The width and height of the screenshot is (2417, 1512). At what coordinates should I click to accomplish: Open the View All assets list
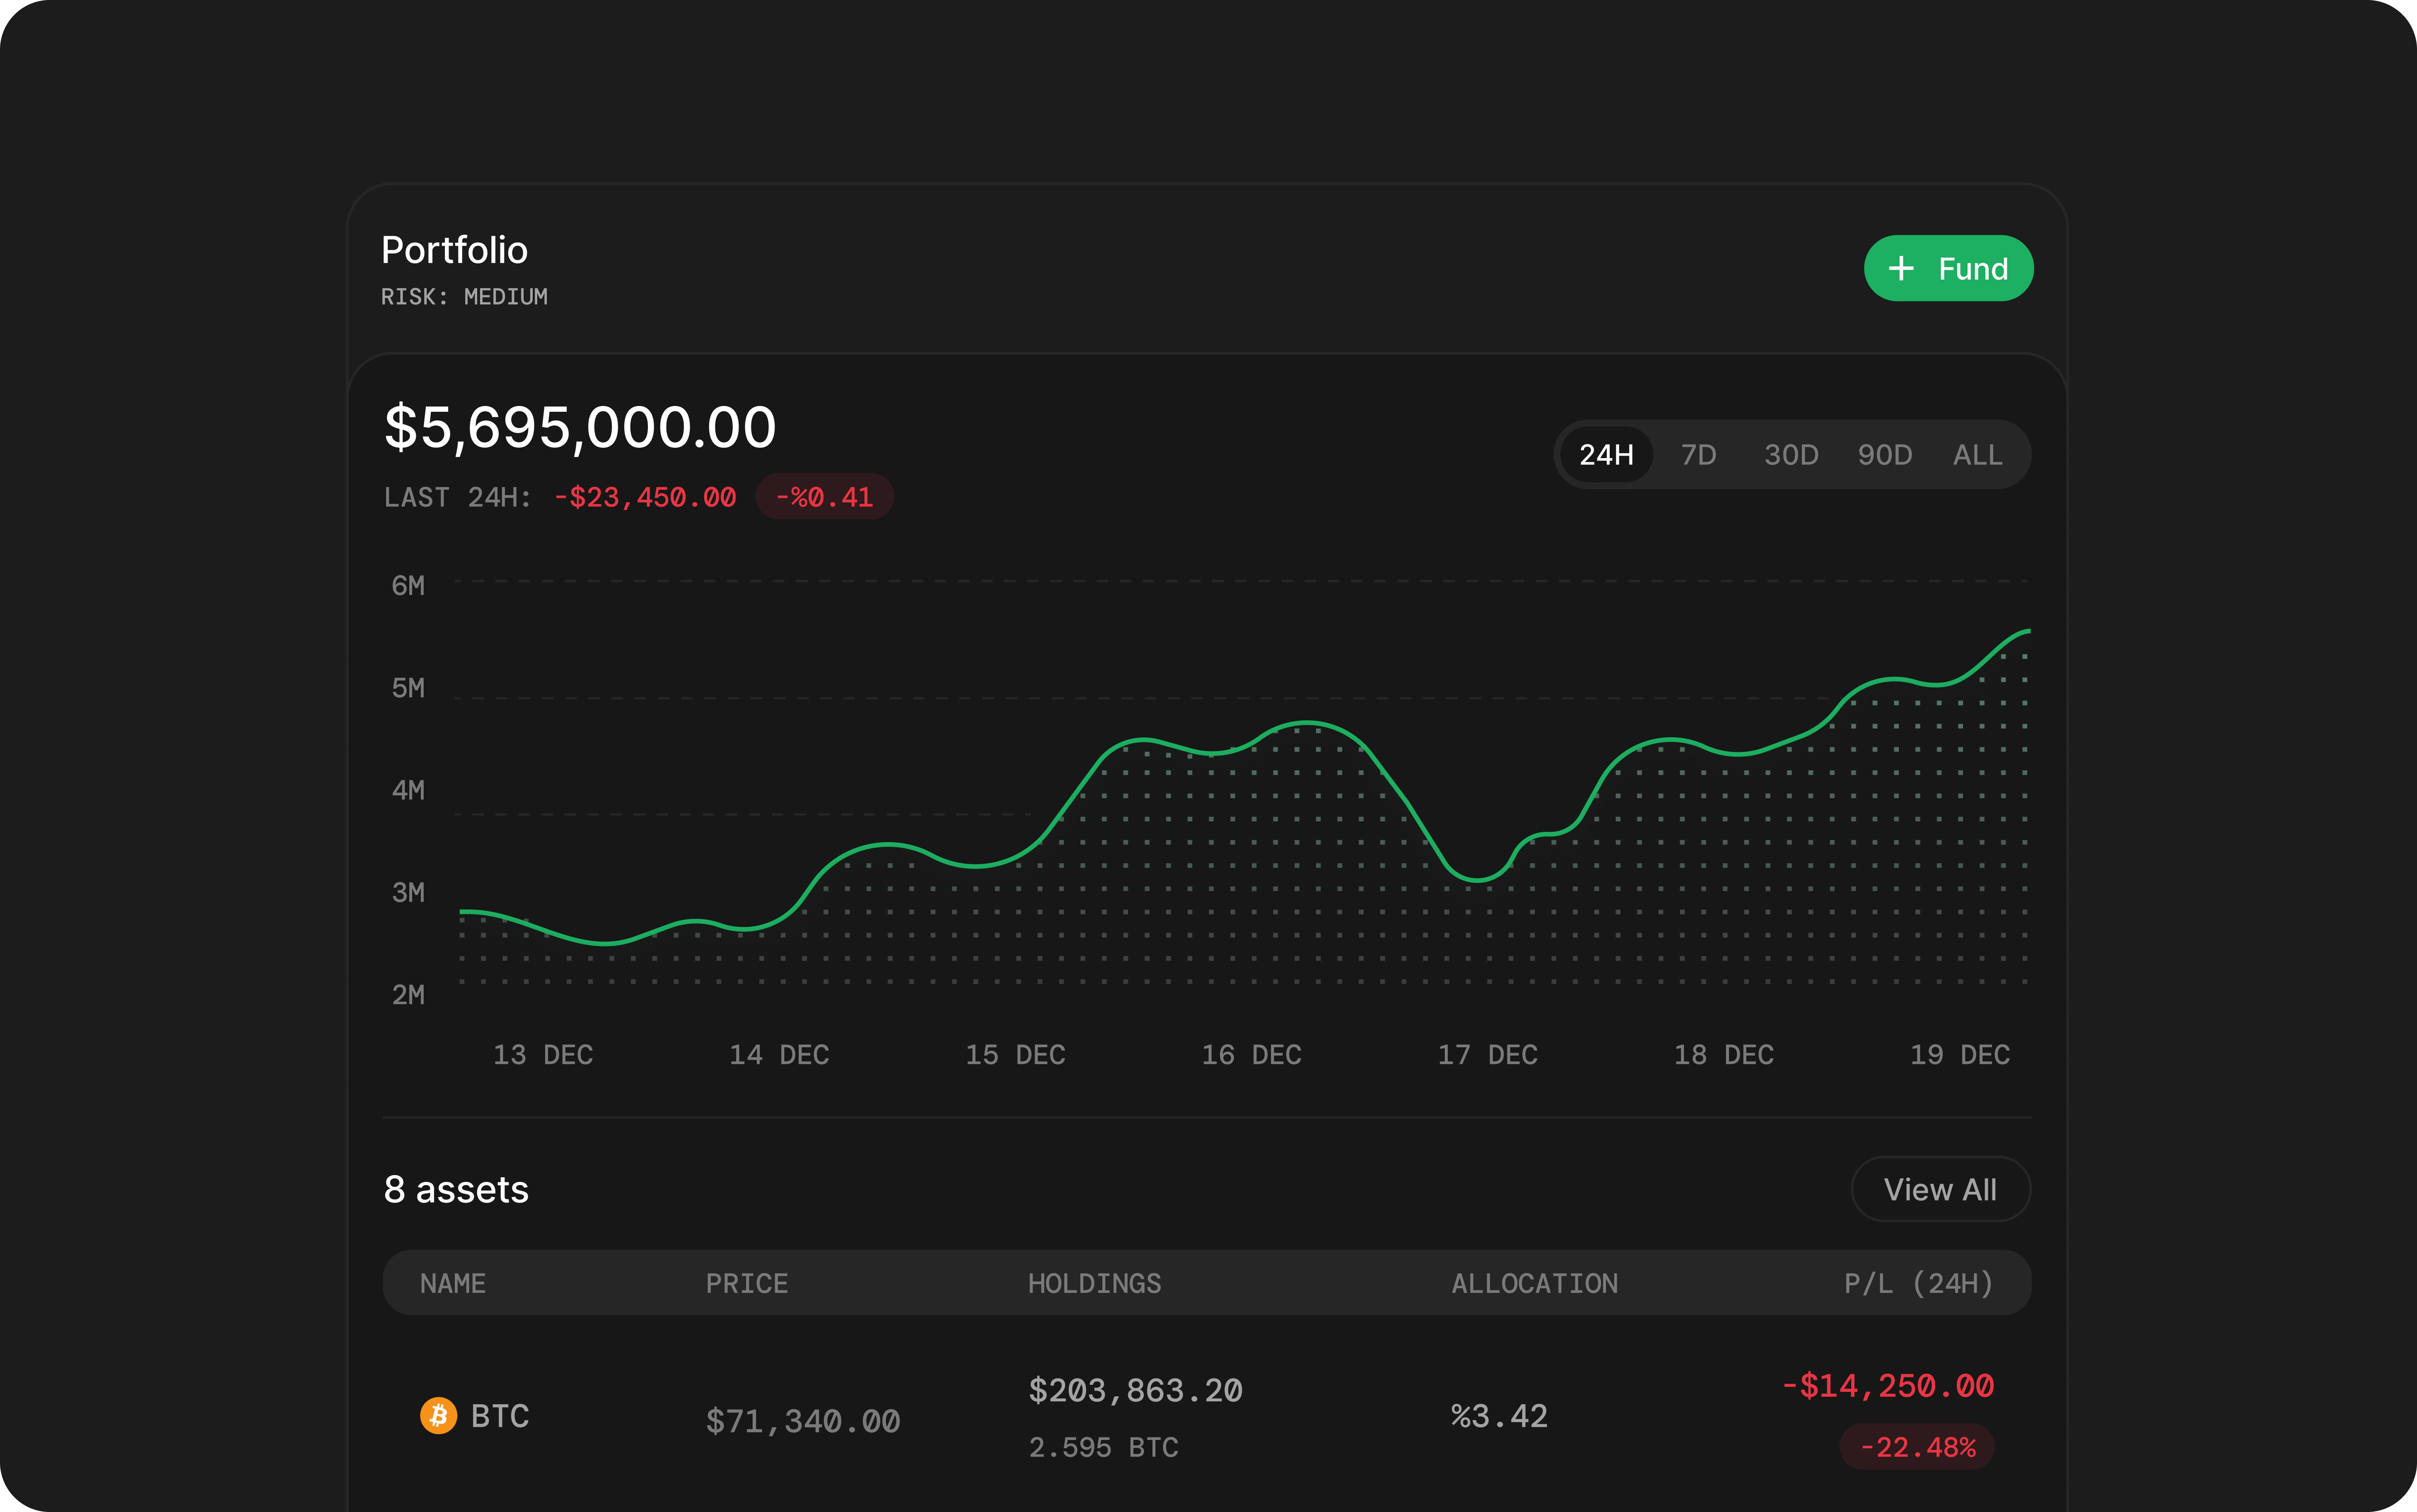1940,1189
